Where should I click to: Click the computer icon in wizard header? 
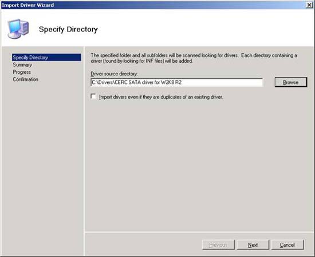tap(18, 29)
